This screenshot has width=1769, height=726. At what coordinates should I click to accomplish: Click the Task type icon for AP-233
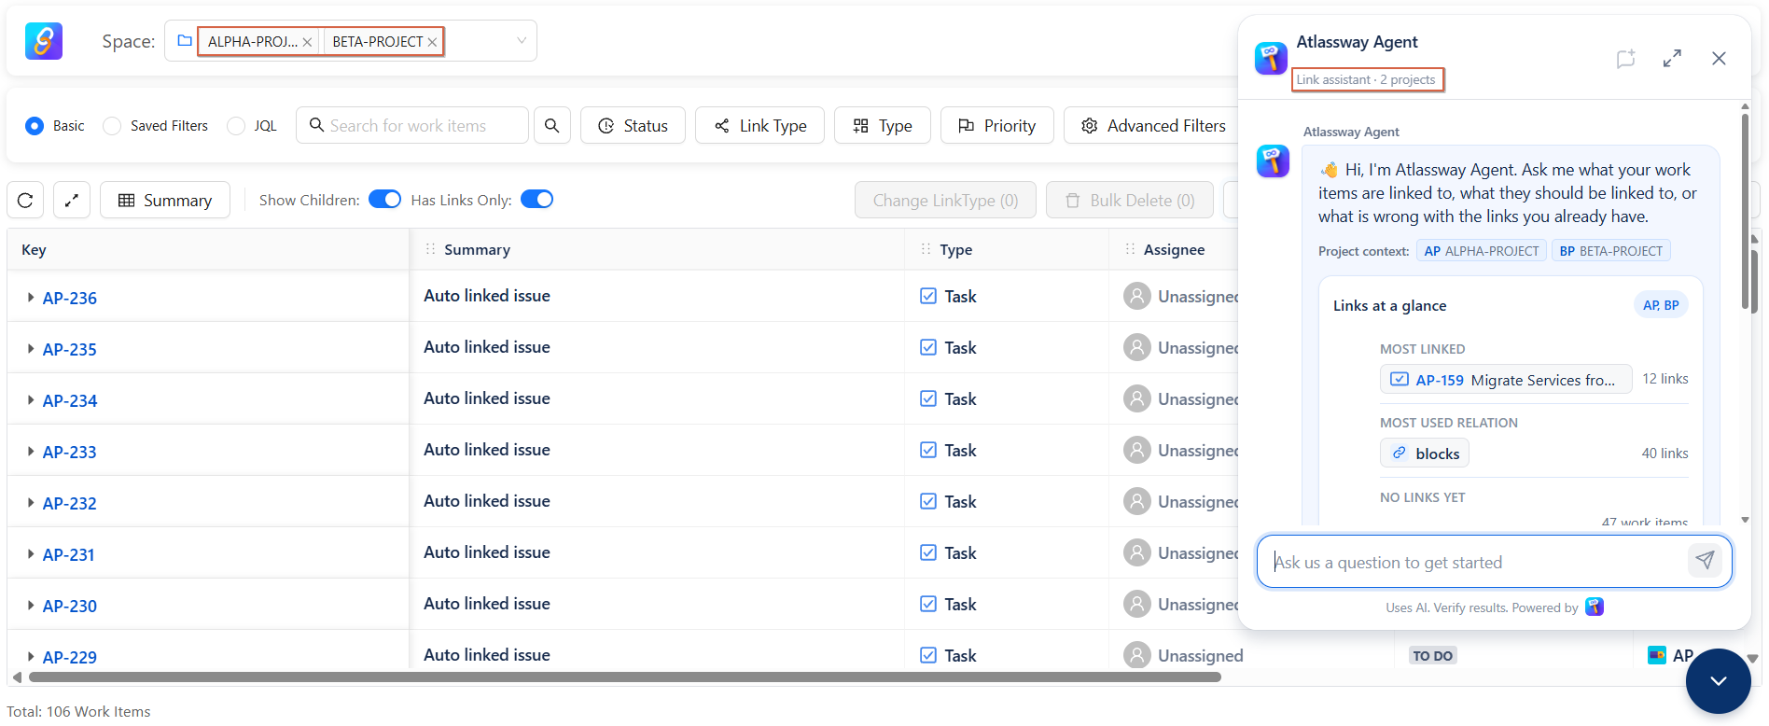(x=928, y=450)
